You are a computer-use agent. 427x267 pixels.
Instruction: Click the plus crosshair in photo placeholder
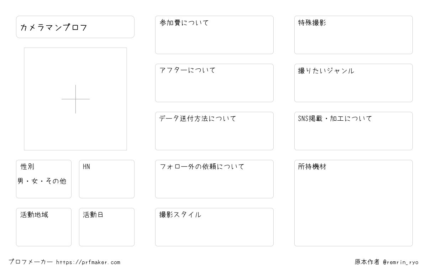[75, 99]
